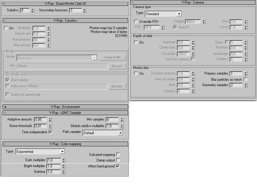Adjust the QMC GI Subdivs spinner
The image size is (257, 184).
click(32, 10)
